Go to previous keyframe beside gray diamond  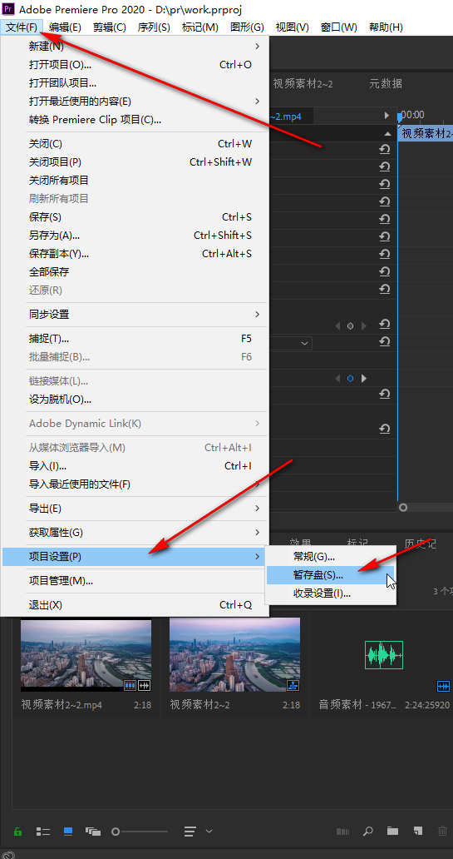point(337,326)
